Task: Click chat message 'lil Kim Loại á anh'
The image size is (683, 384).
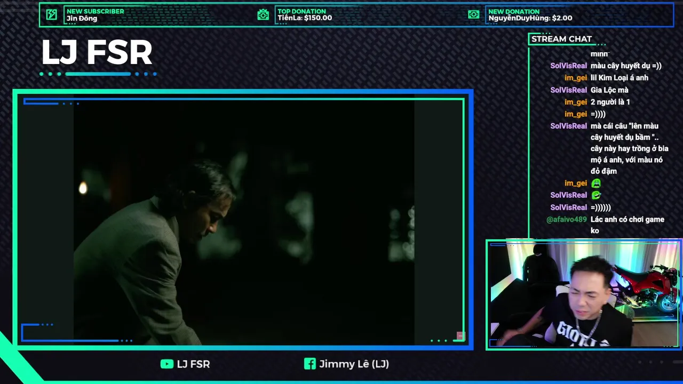Action: click(620, 78)
